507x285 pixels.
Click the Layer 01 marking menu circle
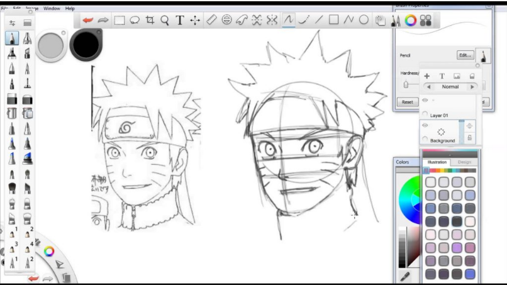pyautogui.click(x=425, y=114)
